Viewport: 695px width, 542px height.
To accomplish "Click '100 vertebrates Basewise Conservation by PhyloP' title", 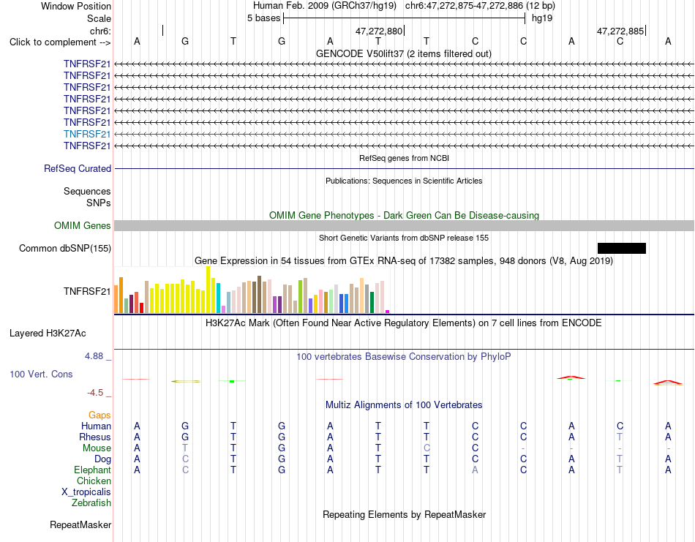I will coord(404,357).
